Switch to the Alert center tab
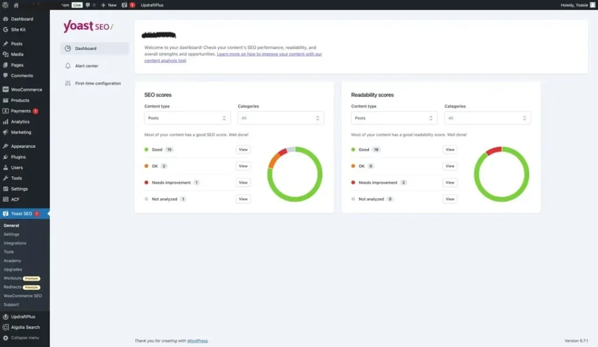The width and height of the screenshot is (598, 347). pos(88,65)
